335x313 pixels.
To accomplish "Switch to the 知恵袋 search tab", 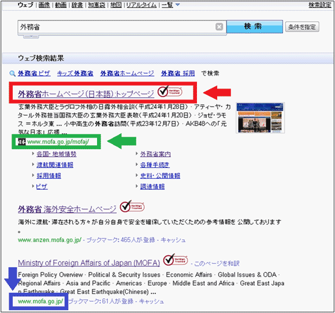I will 96,5.
